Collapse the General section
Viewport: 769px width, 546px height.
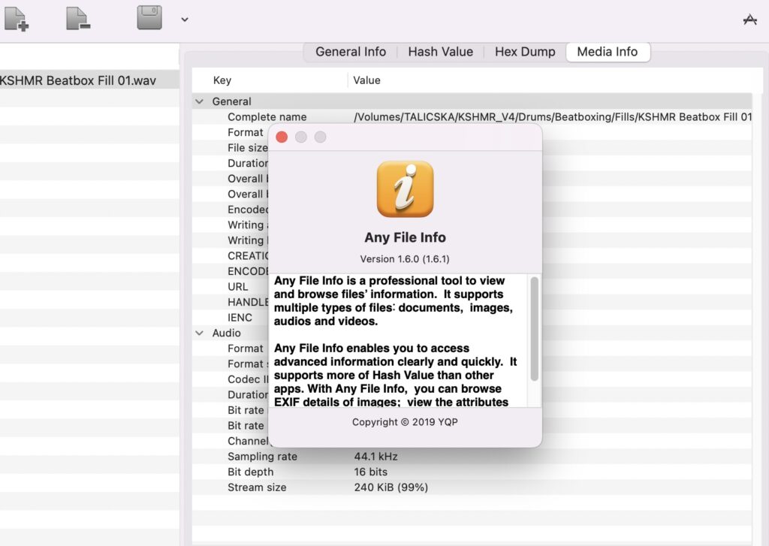point(199,101)
